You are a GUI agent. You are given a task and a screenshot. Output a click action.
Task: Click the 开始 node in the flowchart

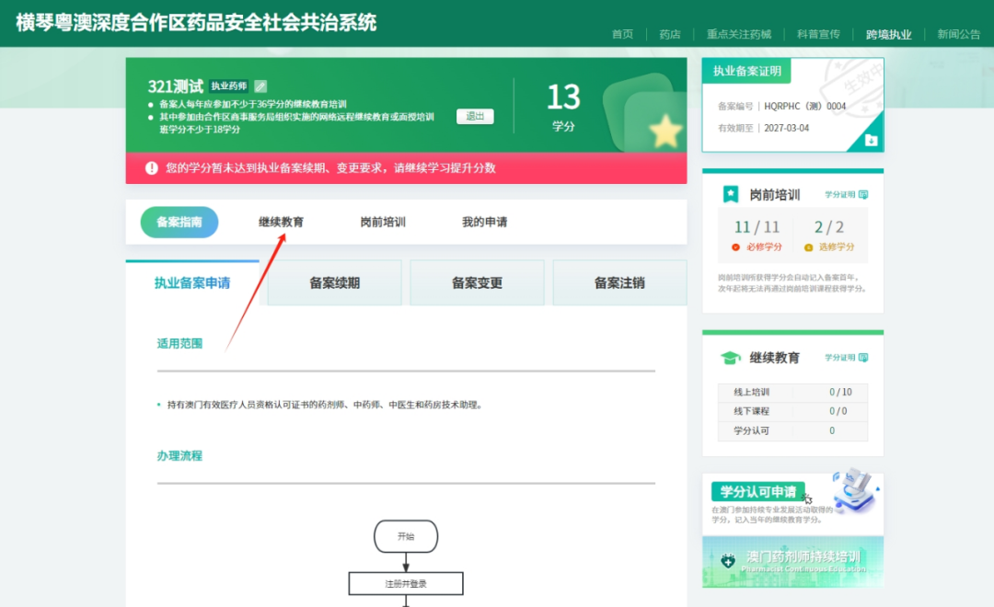405,536
